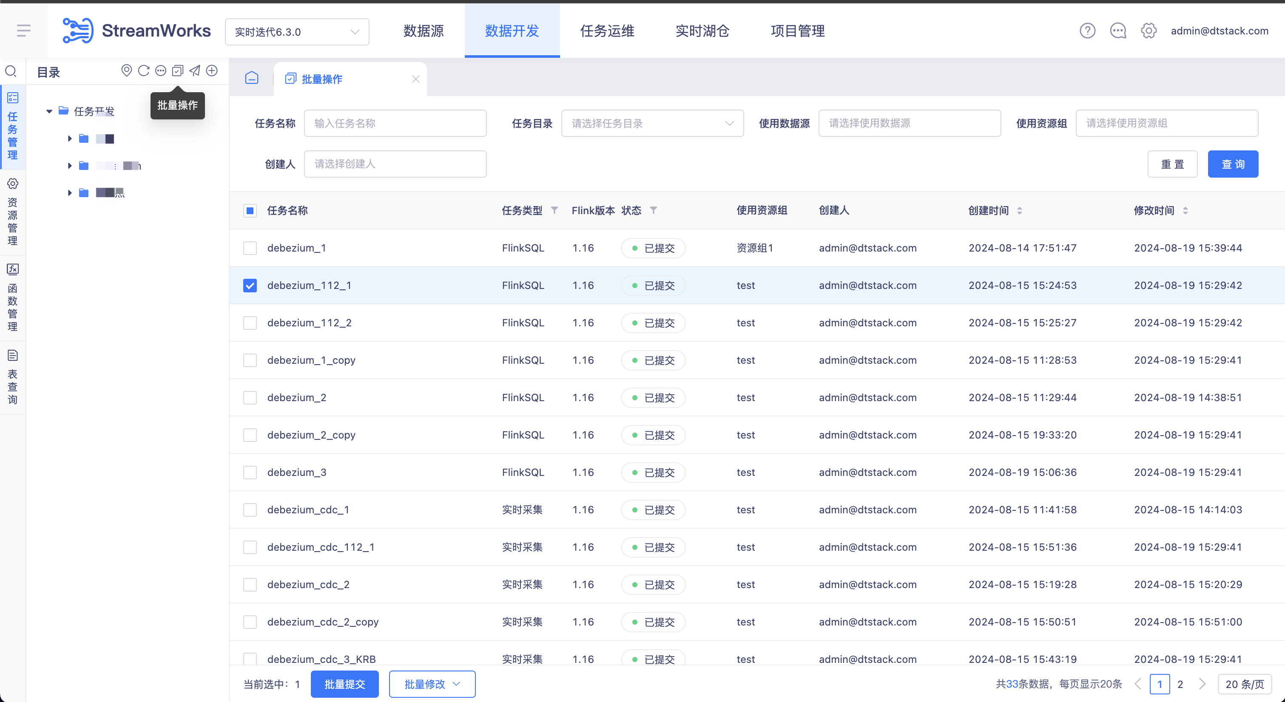1285x702 pixels.
Task: Click the plus icon to add new item
Action: (212, 71)
